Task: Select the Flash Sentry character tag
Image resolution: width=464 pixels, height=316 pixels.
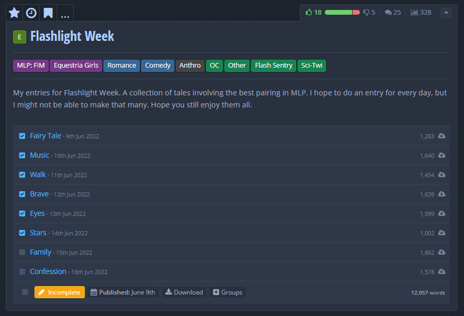Action: point(274,66)
